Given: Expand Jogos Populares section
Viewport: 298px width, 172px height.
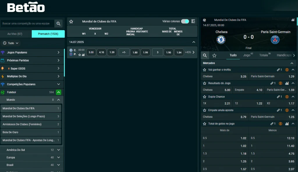Looking at the screenshot, I should 32,52.
